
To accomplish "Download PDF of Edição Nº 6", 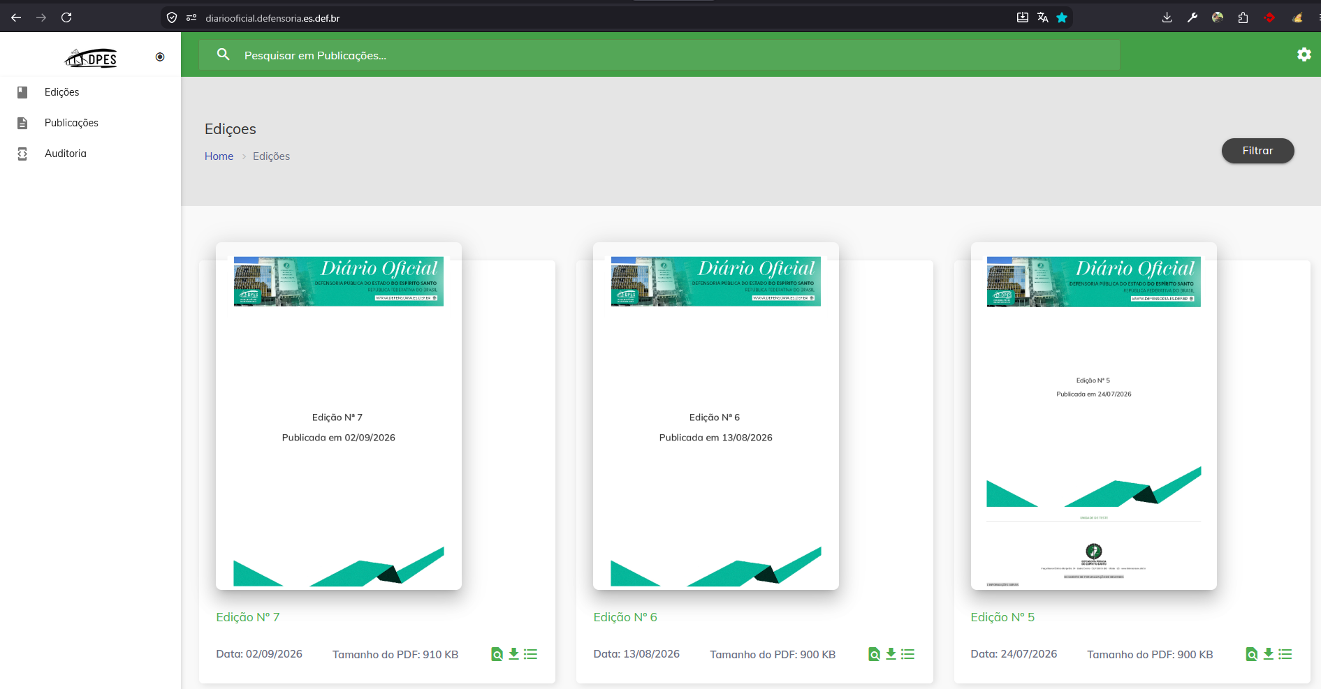I will tap(891, 654).
